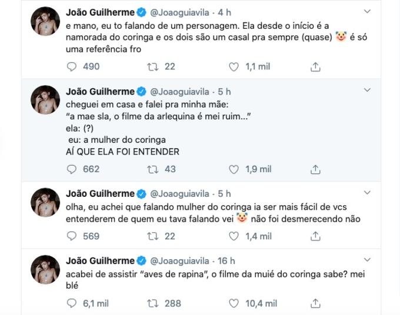The image size is (400, 315).
Task: Open the chevron menu on the 'cheguei em casa' tweet
Action: [x=368, y=91]
